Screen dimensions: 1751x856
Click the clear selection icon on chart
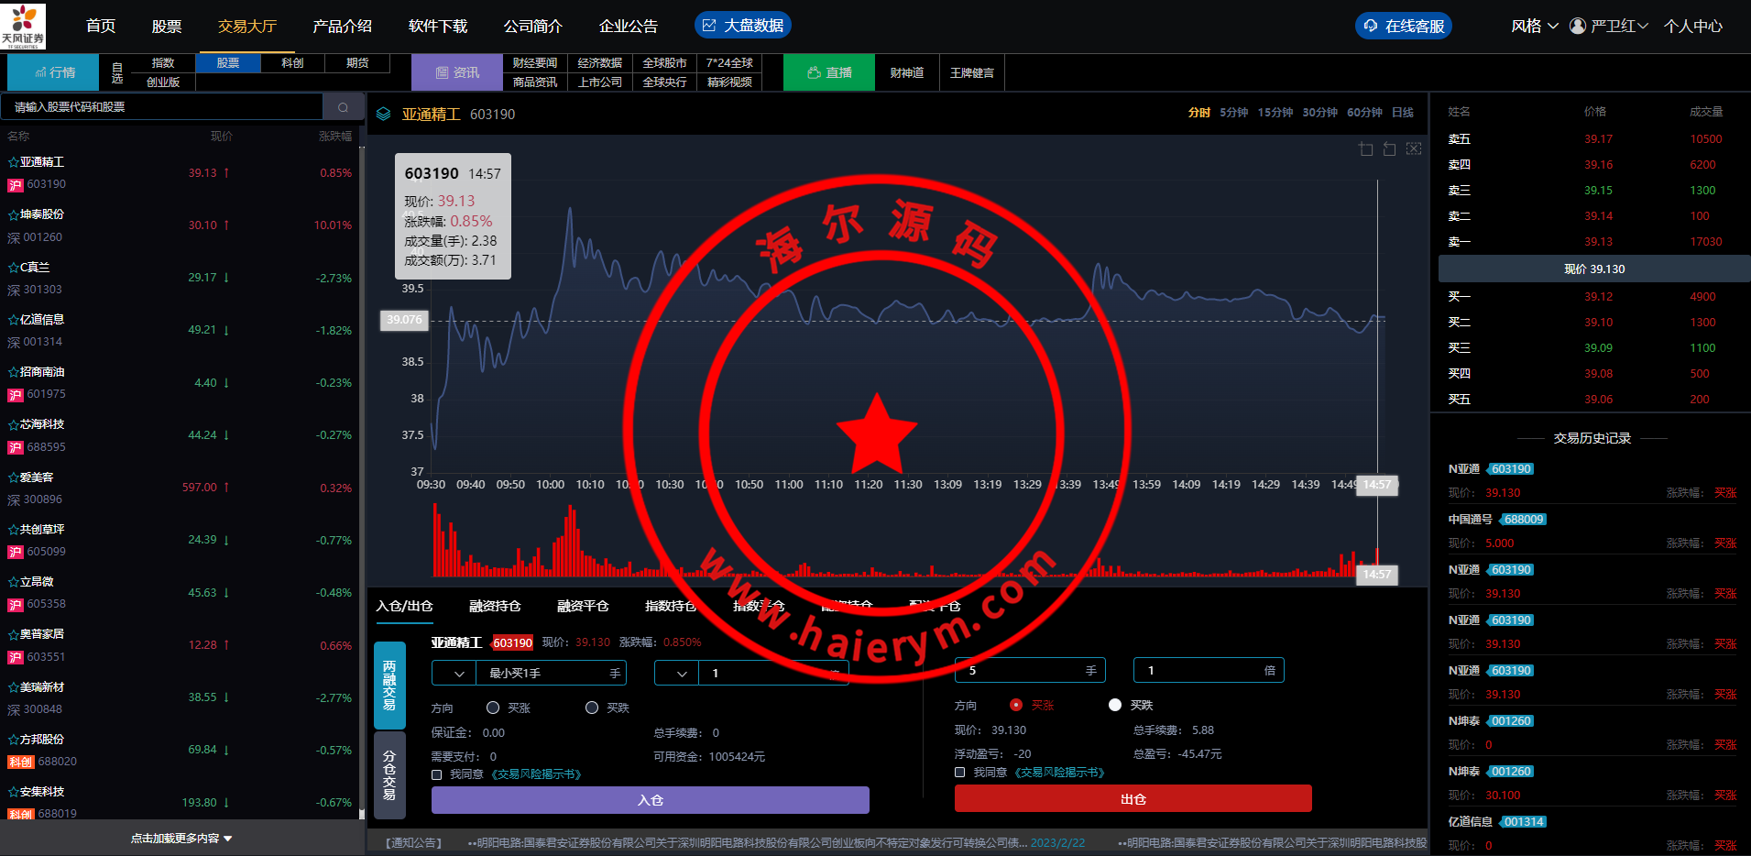1414,149
